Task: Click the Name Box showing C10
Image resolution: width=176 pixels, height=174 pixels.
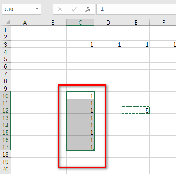Action: coord(22,9)
